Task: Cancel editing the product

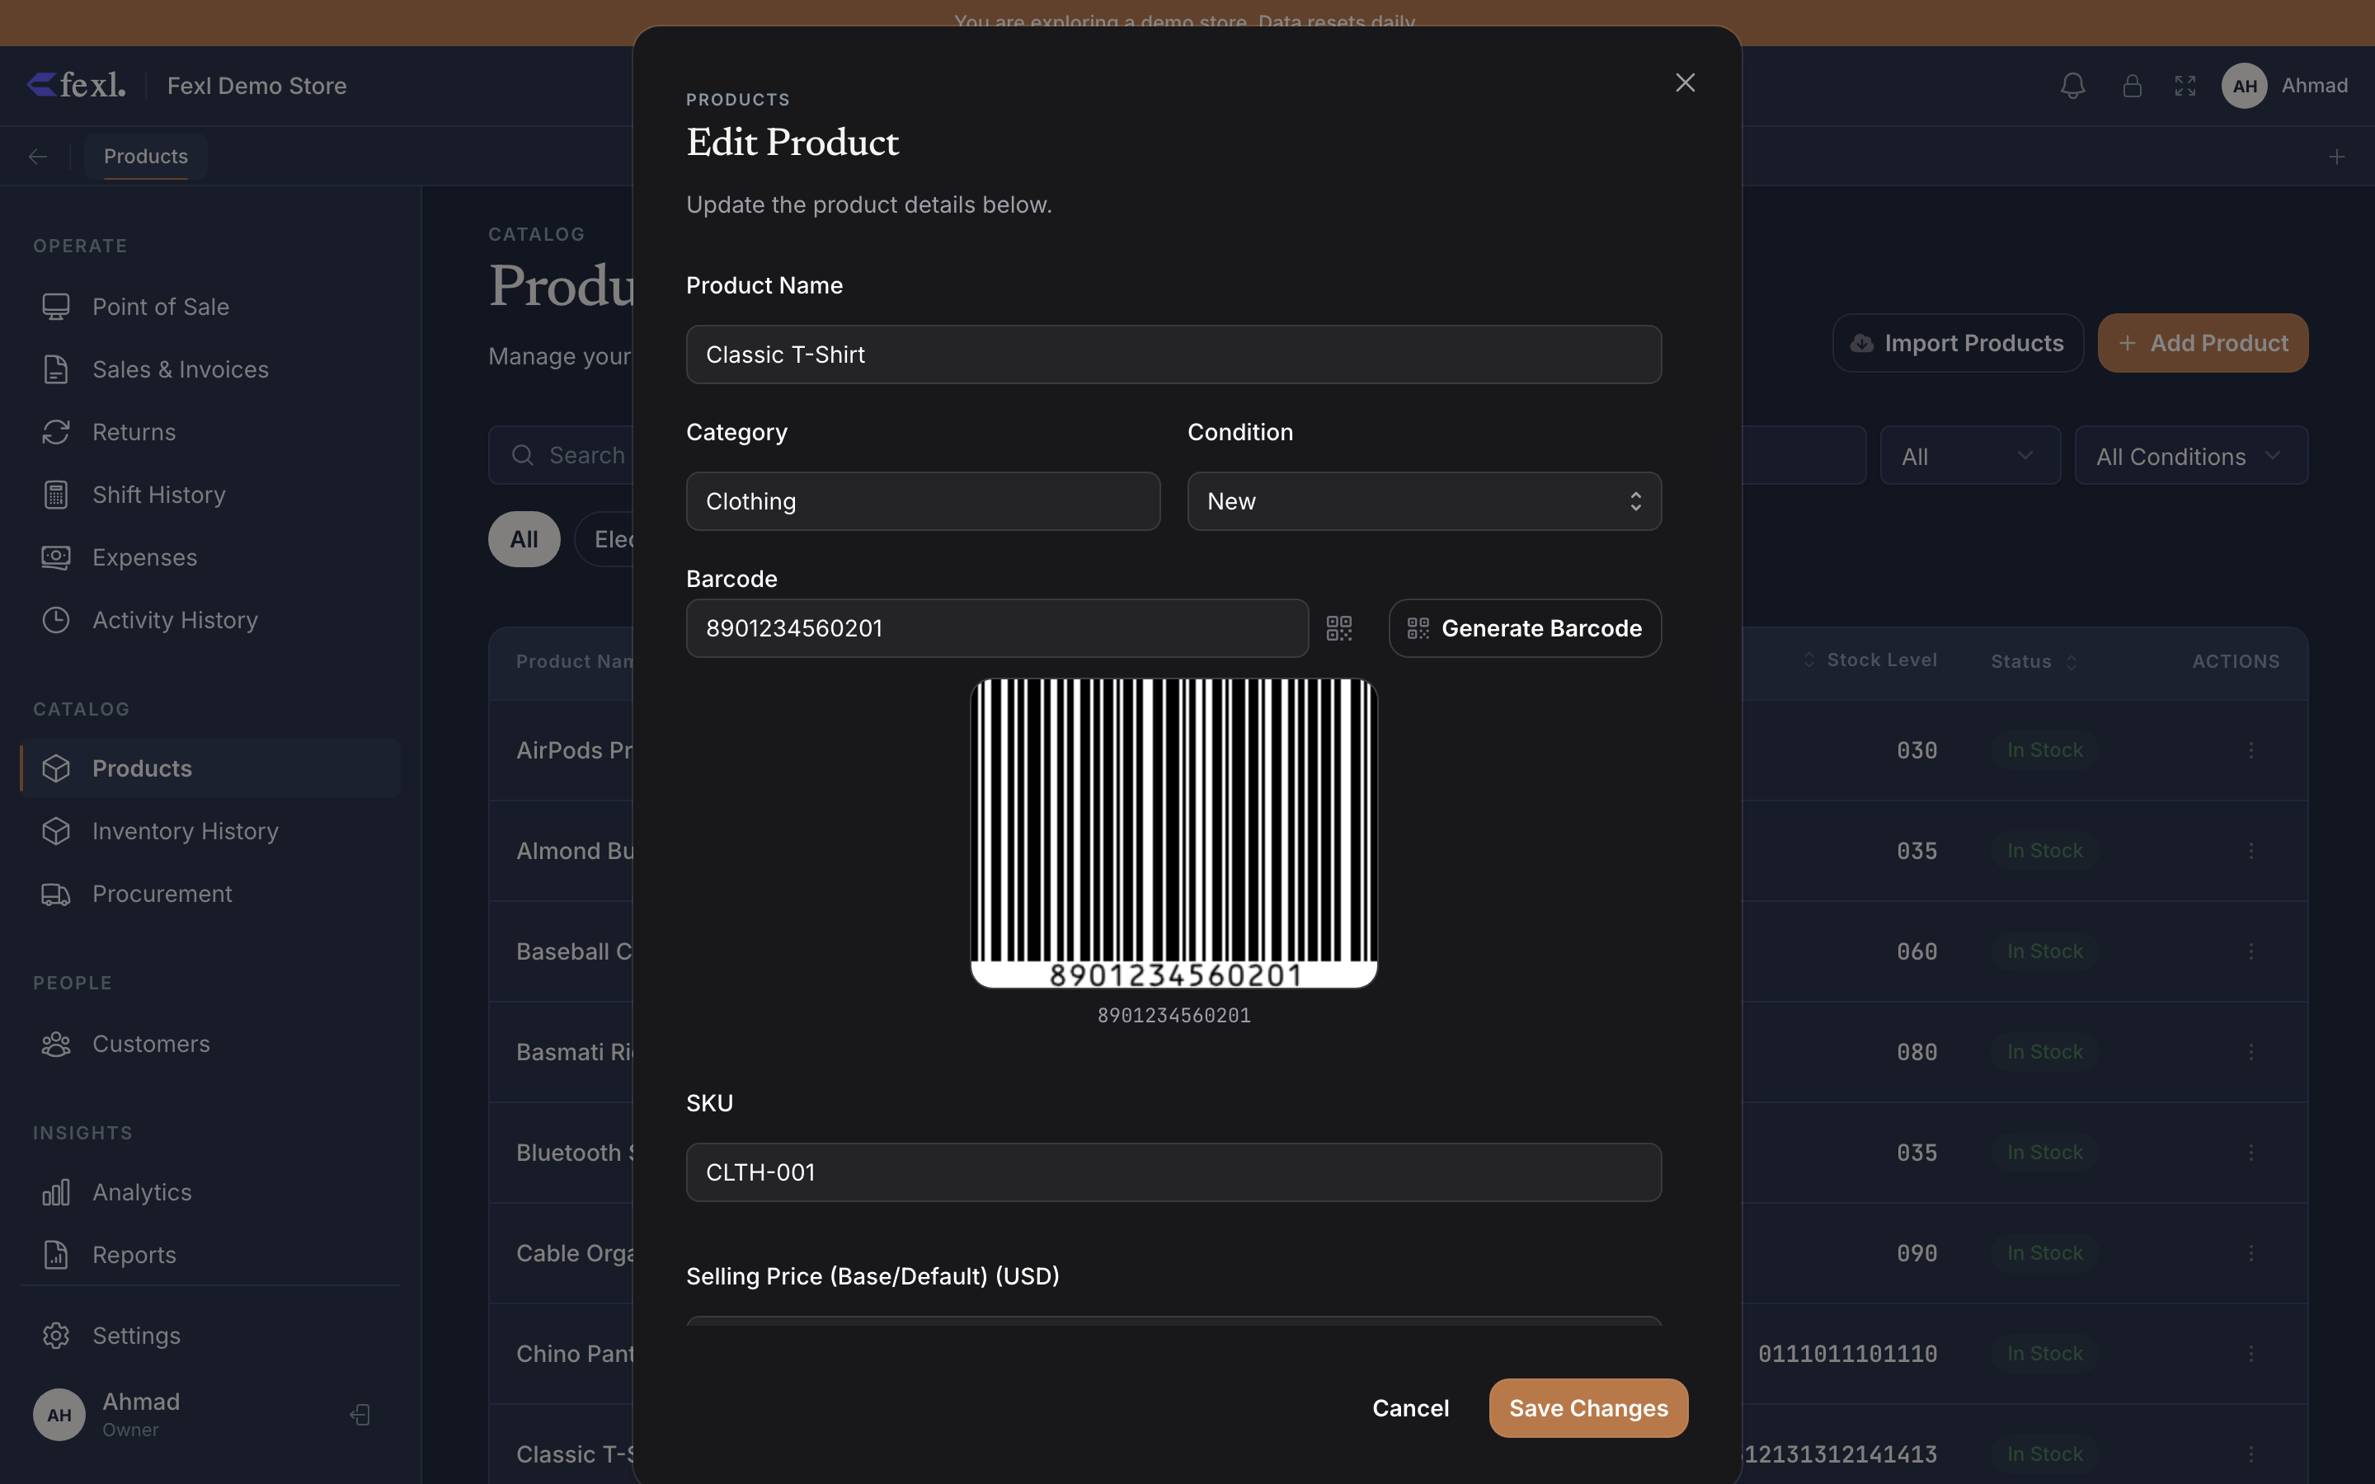Action: pyautogui.click(x=1410, y=1408)
